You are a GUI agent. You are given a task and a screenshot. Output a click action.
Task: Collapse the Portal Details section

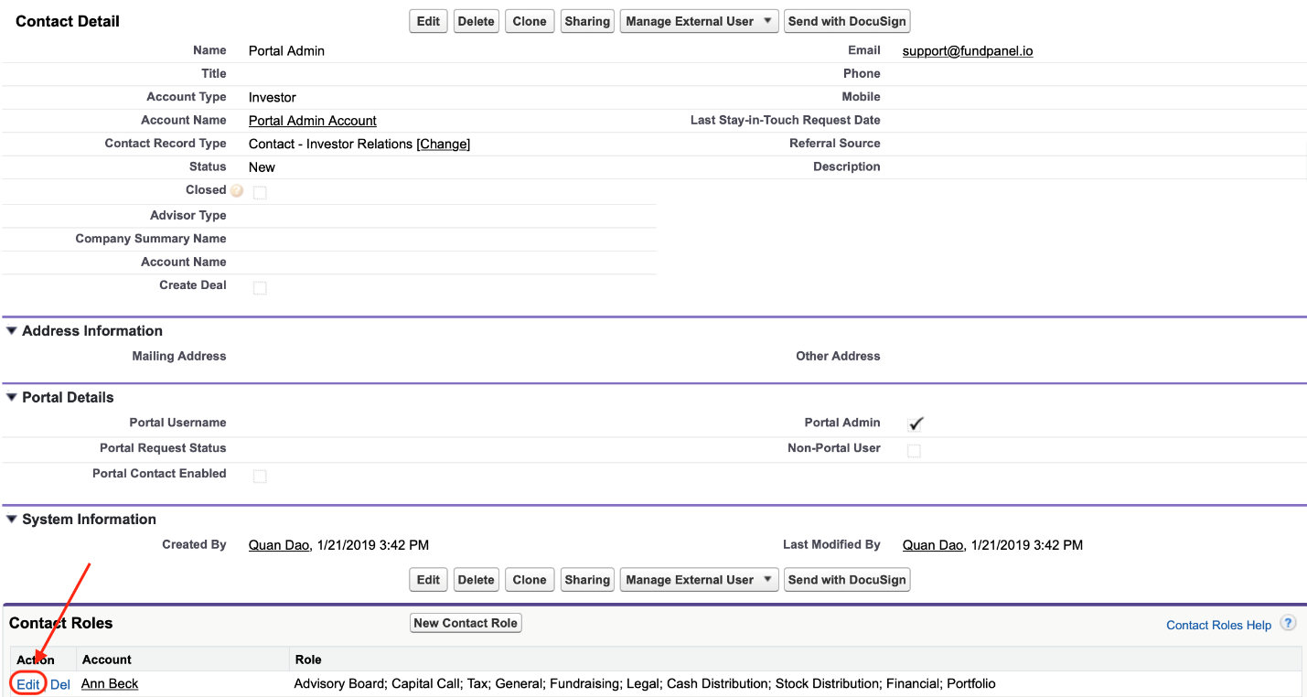click(12, 398)
